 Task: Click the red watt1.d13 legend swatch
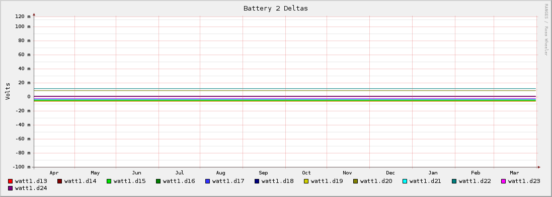pyautogui.click(x=10, y=181)
